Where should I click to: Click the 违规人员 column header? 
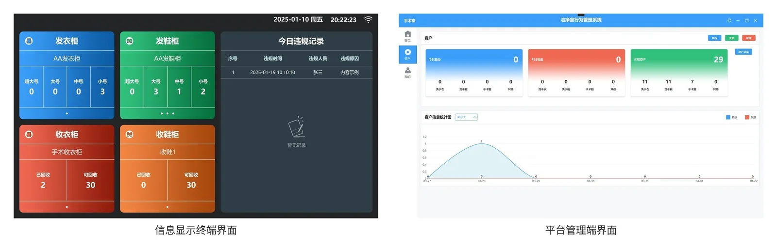click(318, 59)
